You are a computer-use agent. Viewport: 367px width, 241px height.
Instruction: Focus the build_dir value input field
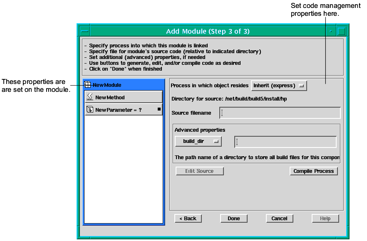(285, 142)
